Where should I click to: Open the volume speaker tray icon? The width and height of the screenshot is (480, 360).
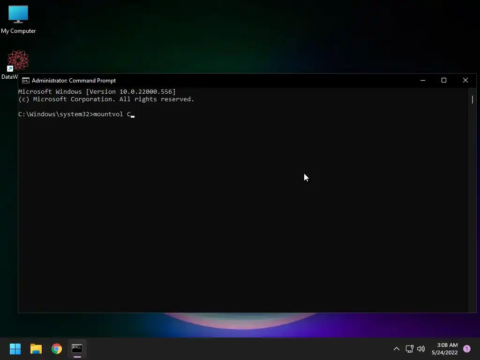pos(421,349)
